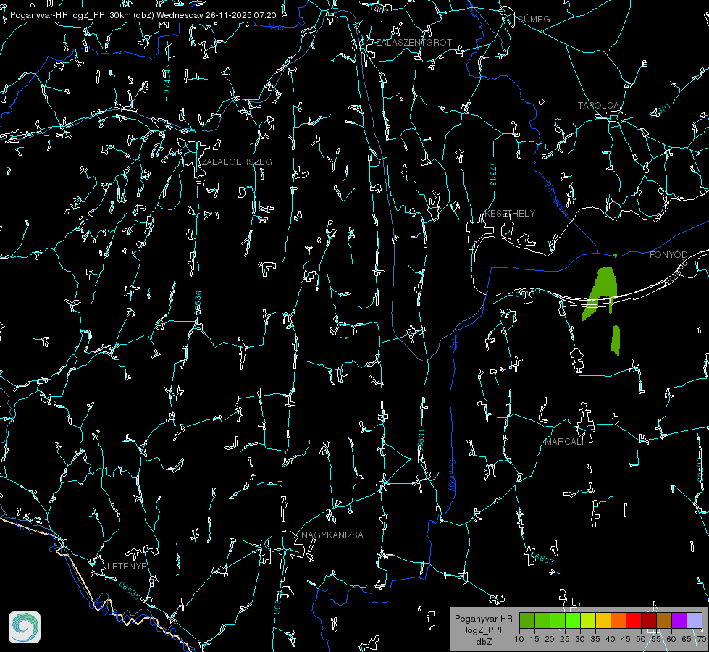The height and width of the screenshot is (652, 709).
Task: Pick the 55-60 dBZ brown swatch
Action: pos(664,620)
